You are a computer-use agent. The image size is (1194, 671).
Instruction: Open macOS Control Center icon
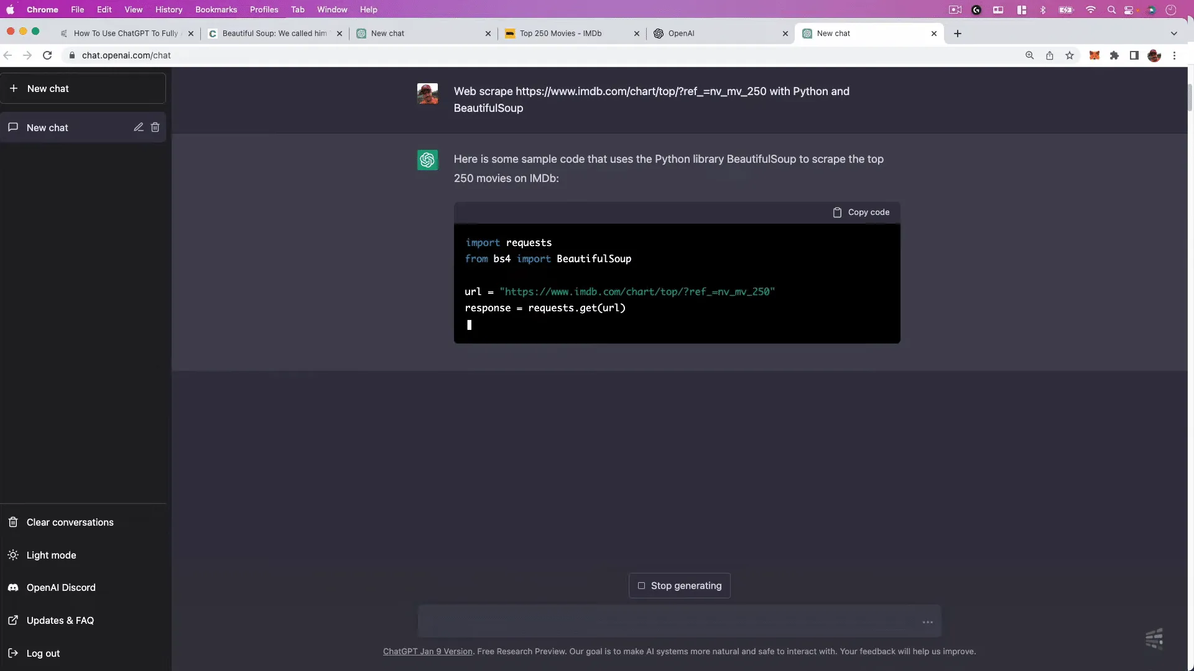[x=1129, y=10]
